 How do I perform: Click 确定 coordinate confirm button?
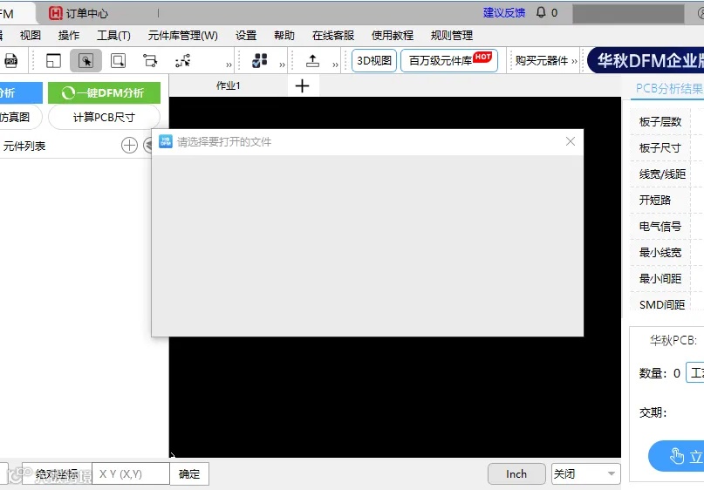[189, 473]
